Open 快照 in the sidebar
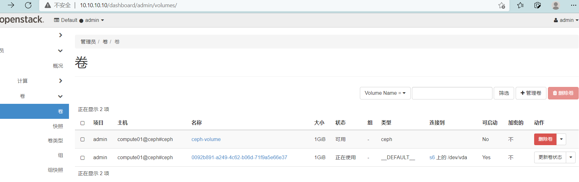 click(58, 126)
